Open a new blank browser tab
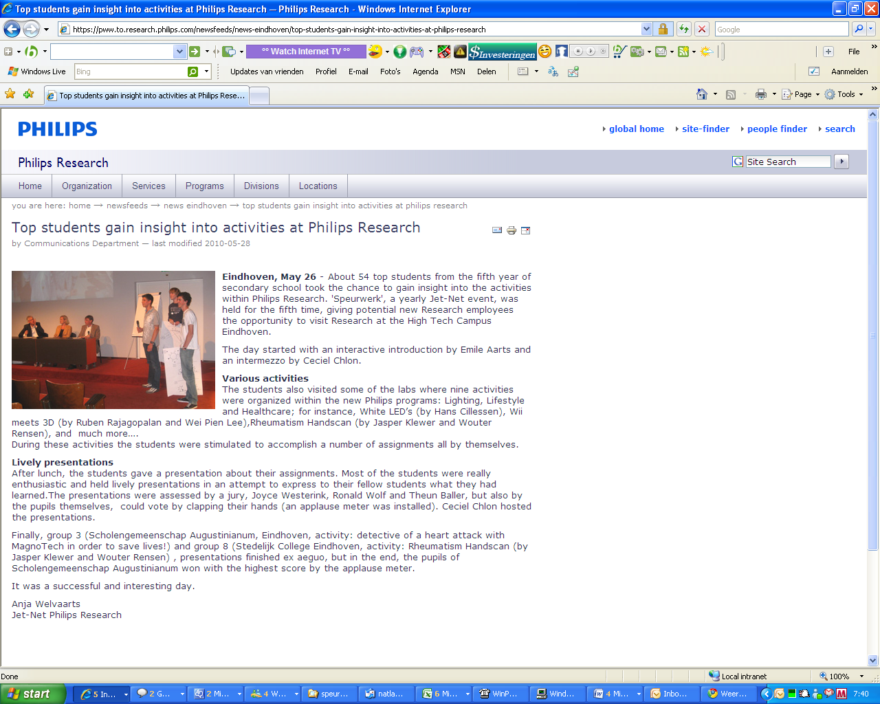 click(x=259, y=96)
